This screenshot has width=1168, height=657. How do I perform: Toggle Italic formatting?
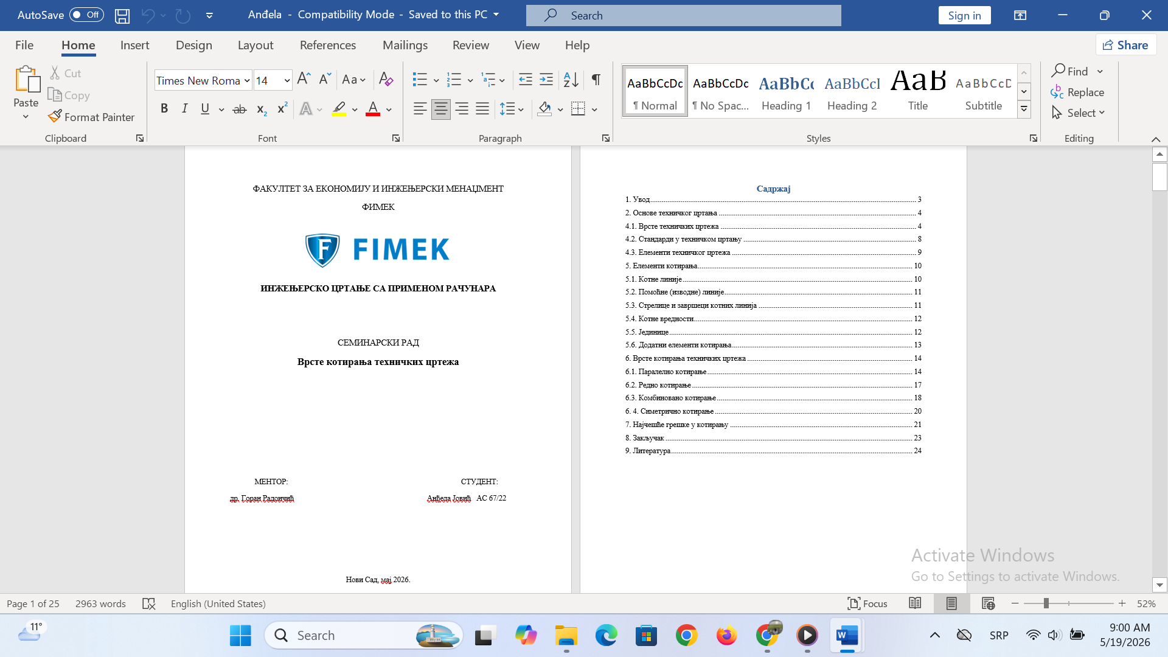184,109
